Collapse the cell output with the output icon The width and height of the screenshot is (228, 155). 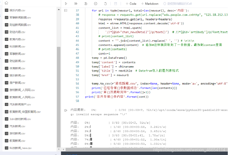66,110
